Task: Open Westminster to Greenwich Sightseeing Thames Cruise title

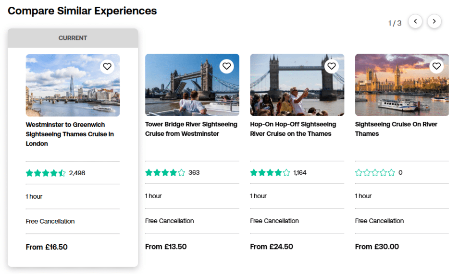Action: point(70,134)
